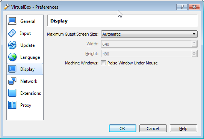The height and width of the screenshot is (139, 204).
Task: Click the wrench icon in title bar
Action: pyautogui.click(x=6, y=7)
